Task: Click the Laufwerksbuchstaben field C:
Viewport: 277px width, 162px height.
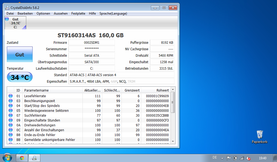Action: click(x=92, y=68)
